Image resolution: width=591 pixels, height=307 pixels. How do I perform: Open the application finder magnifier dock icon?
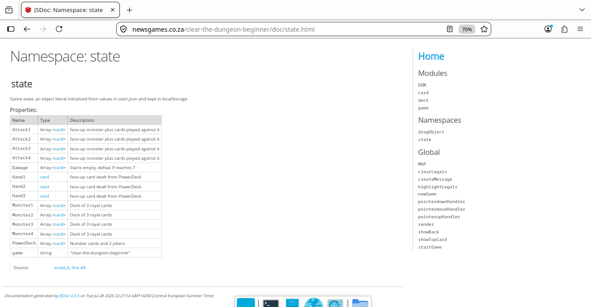pos(335,303)
